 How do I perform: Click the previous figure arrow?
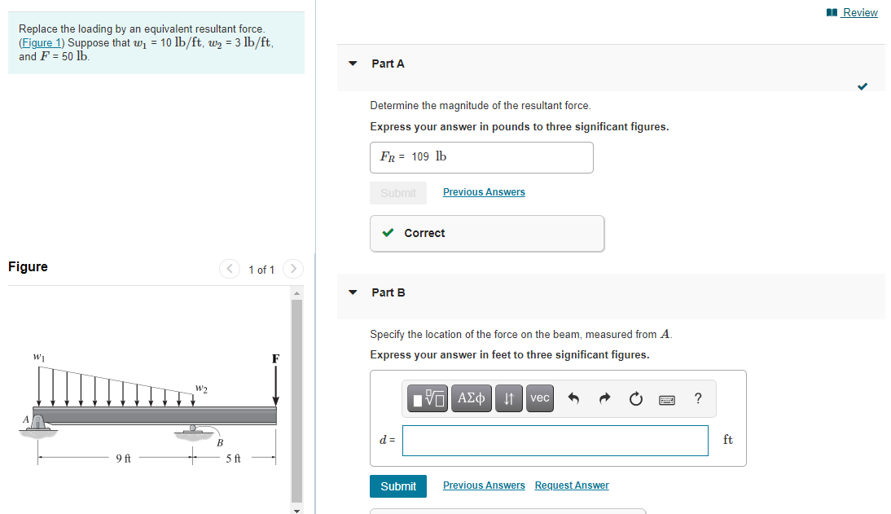[229, 269]
